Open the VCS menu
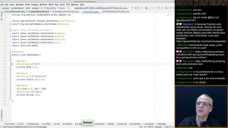The height and width of the screenshot is (128, 228). pos(68,5)
